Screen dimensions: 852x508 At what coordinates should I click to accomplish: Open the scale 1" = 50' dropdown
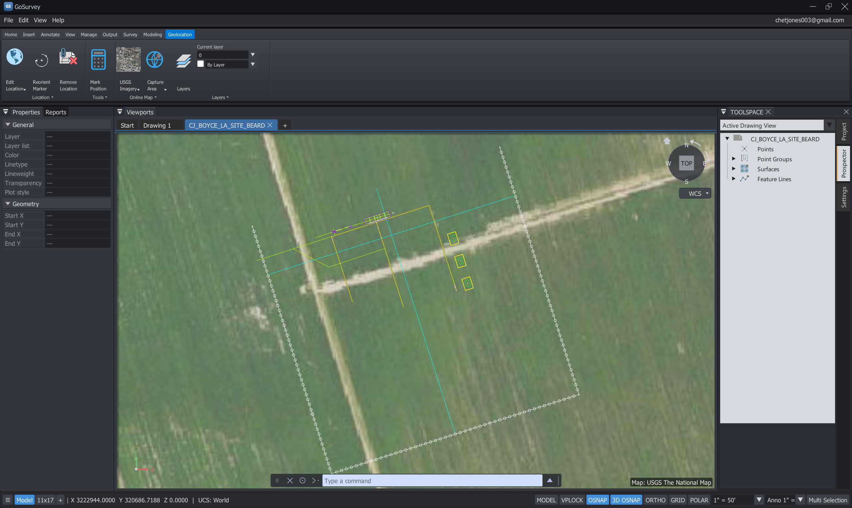[759, 500]
